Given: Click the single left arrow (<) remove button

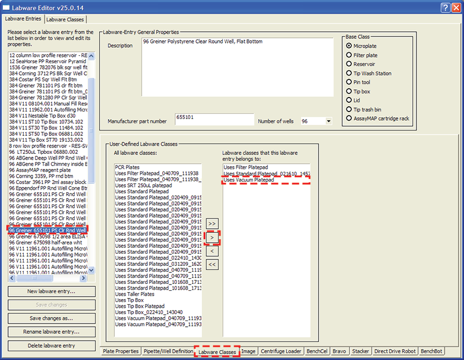Looking at the screenshot, I should point(212,251).
